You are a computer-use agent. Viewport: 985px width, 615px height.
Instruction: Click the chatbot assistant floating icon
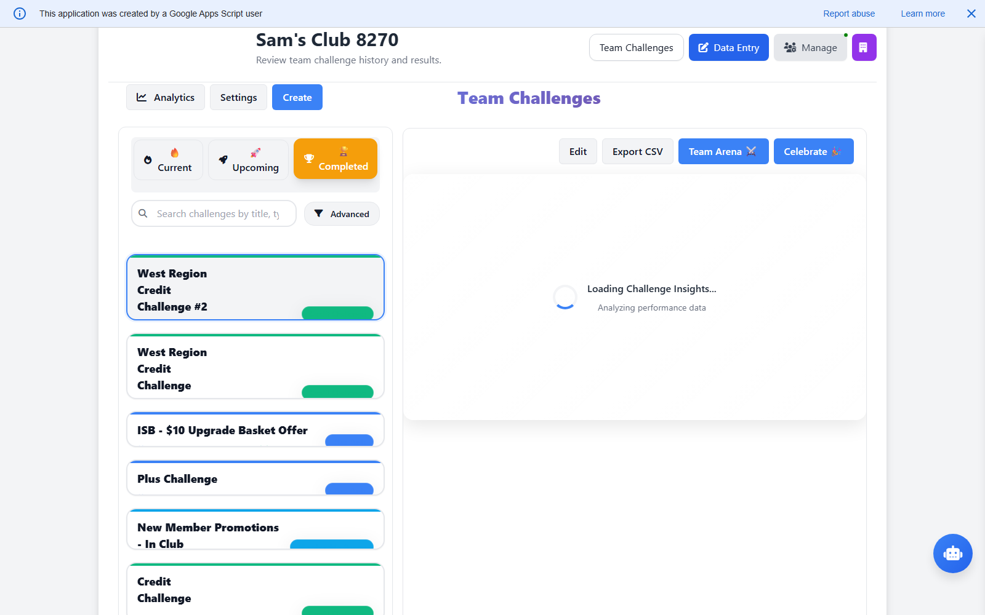[952, 553]
